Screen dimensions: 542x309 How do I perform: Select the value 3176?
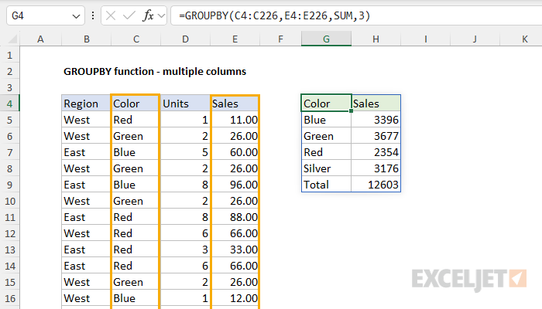click(x=376, y=168)
